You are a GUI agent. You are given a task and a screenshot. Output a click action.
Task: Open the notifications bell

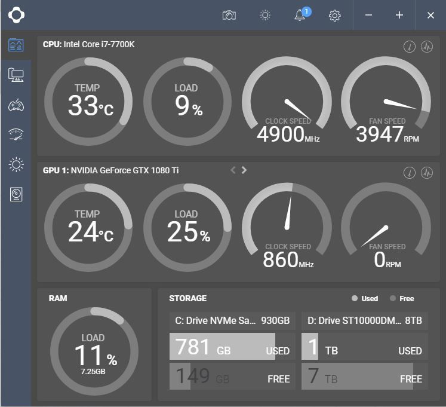[300, 15]
